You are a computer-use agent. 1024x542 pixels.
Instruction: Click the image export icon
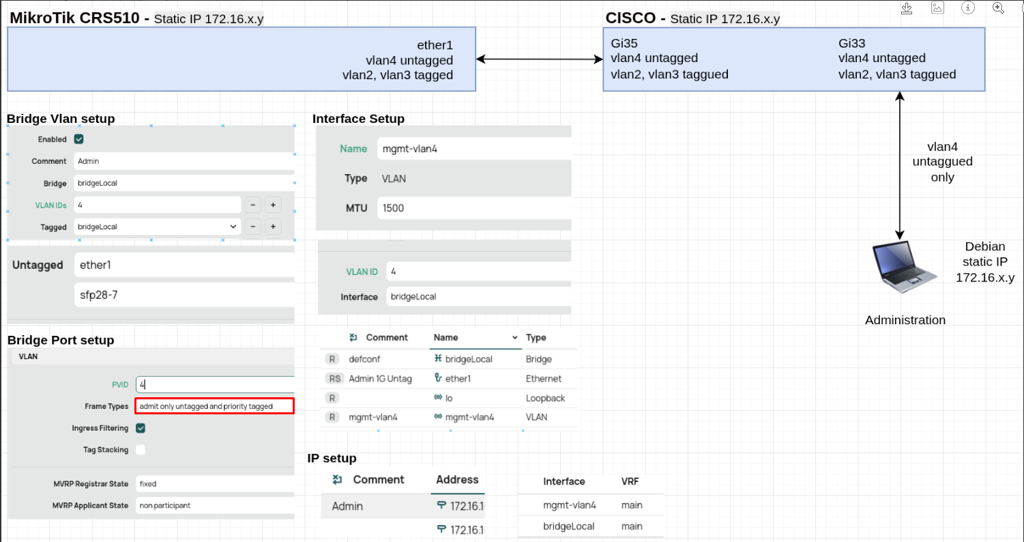(937, 8)
